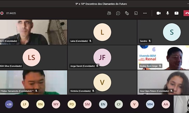Select the EN participant bubble
189x113 pixels.
point(103,104)
